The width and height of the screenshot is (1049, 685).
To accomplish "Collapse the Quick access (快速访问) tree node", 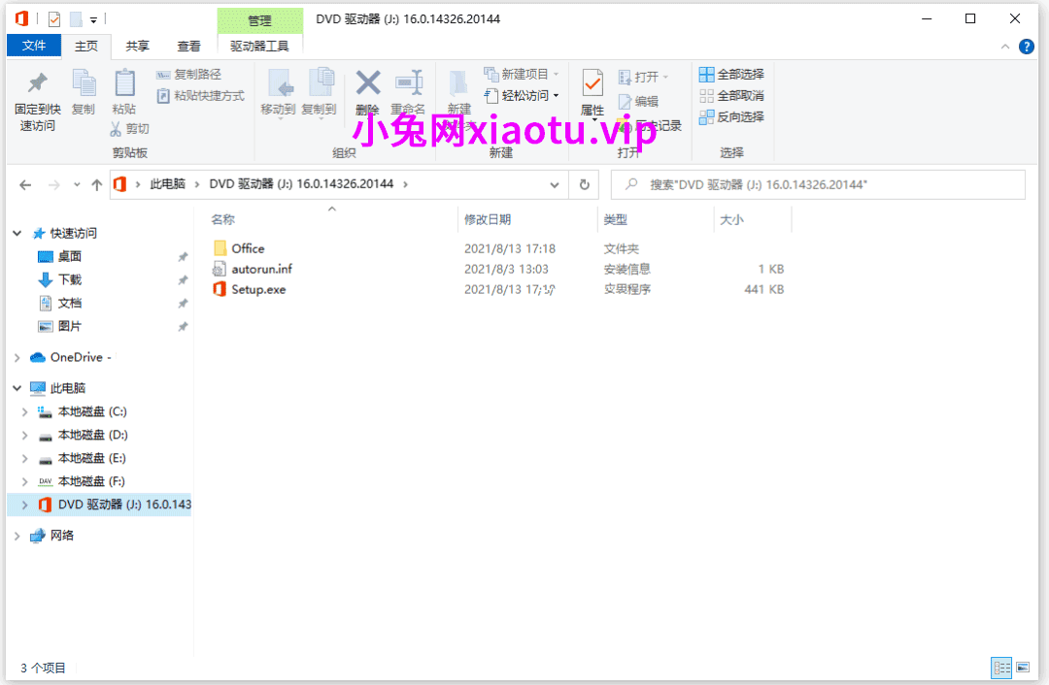I will (x=17, y=233).
